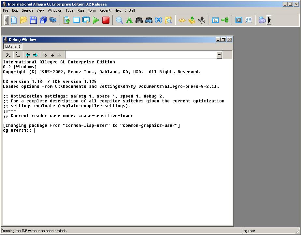
Task: Open a file with the folder icon
Action: tap(23, 20)
